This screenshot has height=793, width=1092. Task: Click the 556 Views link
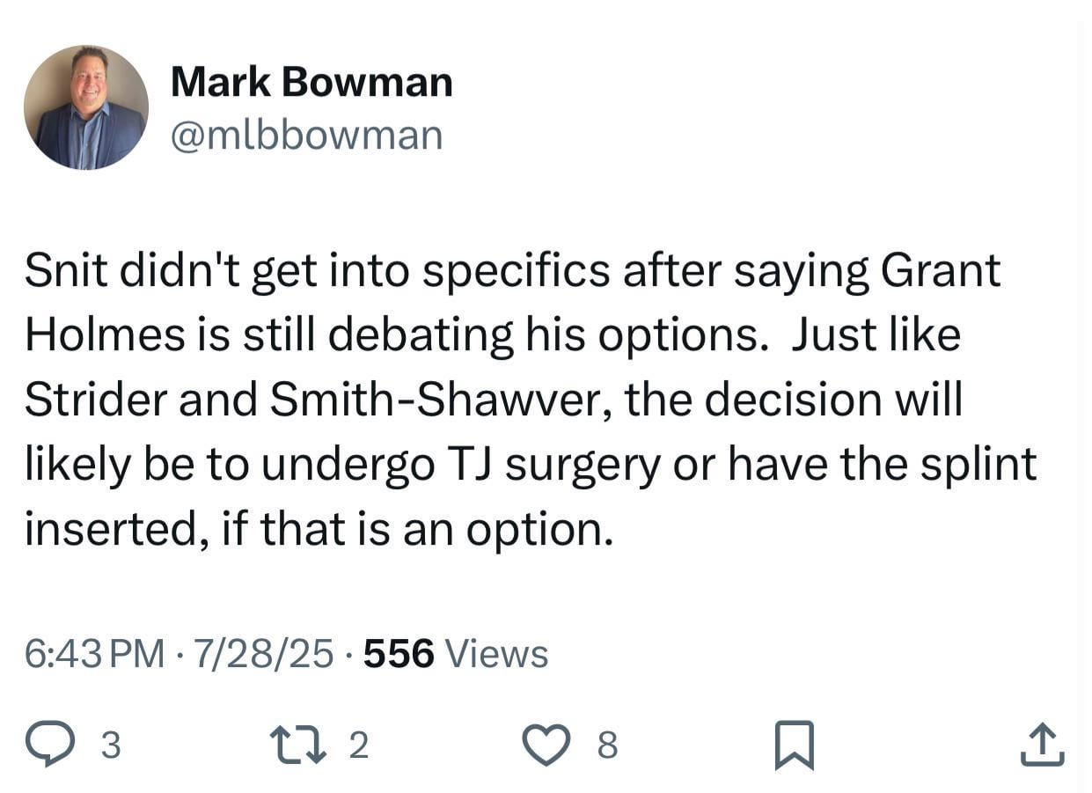(456, 653)
